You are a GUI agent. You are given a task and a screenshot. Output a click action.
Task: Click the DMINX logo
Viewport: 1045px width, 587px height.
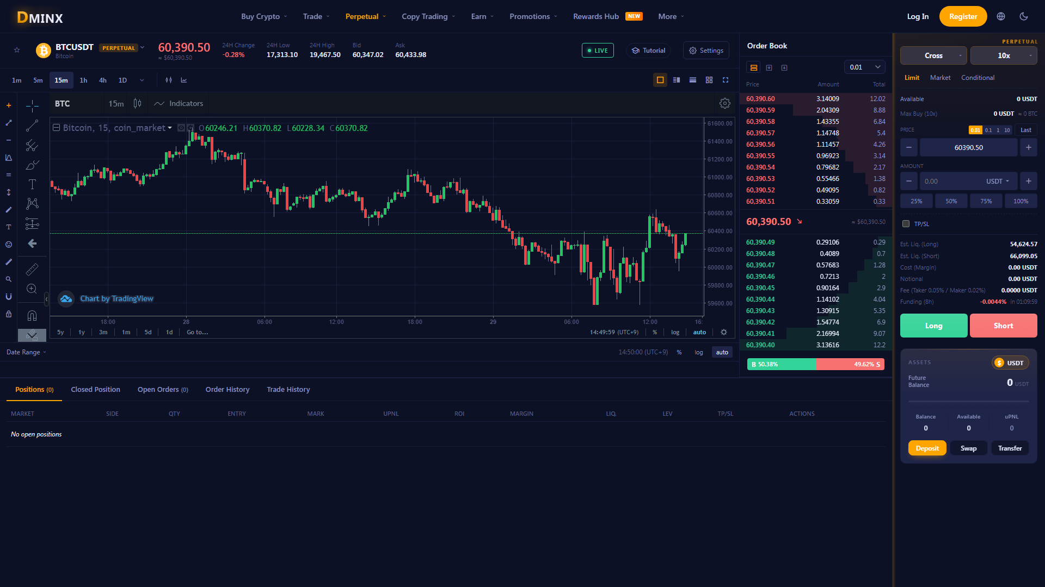pyautogui.click(x=40, y=17)
